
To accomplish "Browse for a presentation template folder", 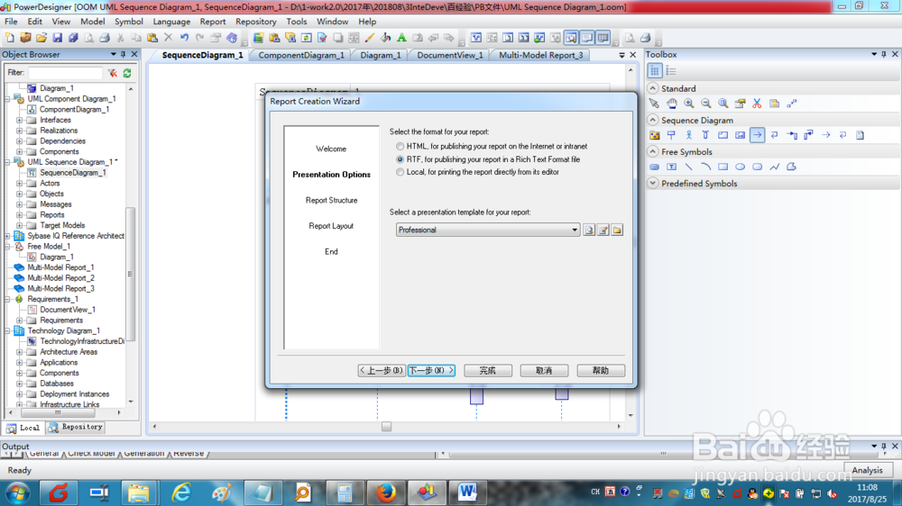I will [617, 230].
